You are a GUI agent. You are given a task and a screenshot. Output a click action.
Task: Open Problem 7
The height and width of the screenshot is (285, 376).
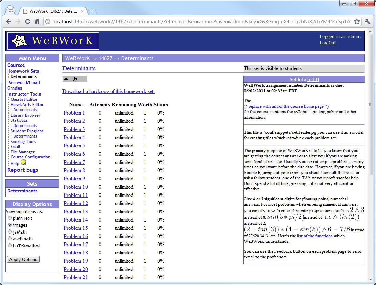(x=74, y=162)
